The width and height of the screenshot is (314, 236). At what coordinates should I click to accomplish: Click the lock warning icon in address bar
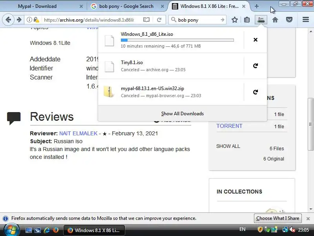pyautogui.click(x=36, y=20)
